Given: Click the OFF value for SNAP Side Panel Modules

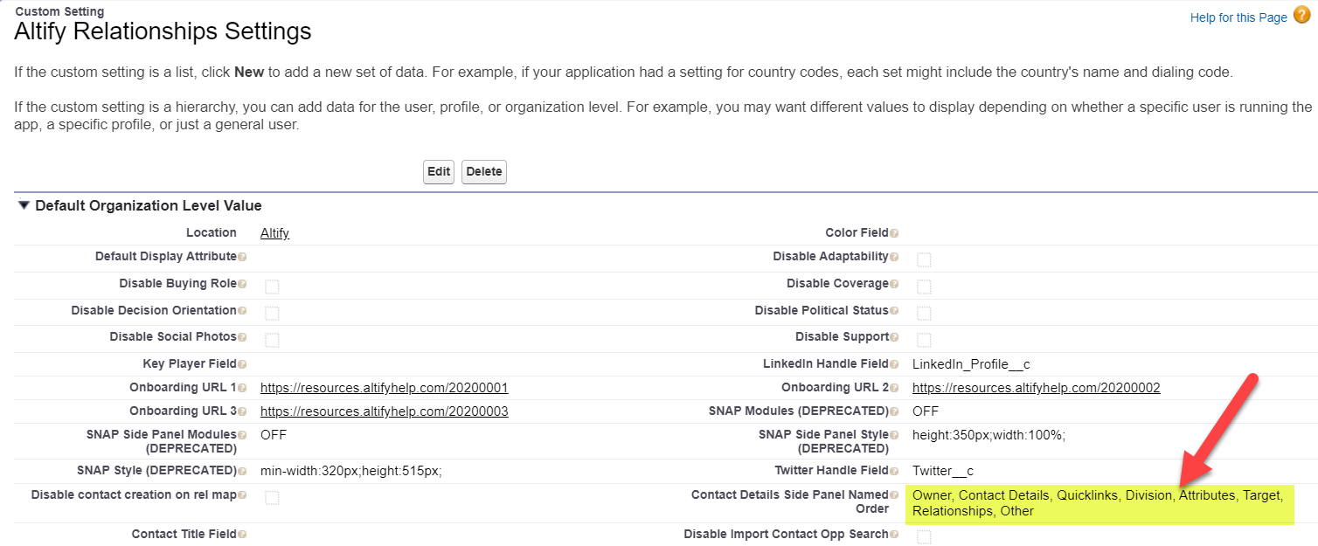Looking at the screenshot, I should [x=274, y=435].
